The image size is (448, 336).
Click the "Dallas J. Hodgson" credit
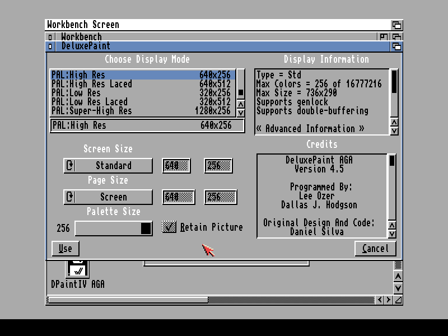tap(319, 205)
